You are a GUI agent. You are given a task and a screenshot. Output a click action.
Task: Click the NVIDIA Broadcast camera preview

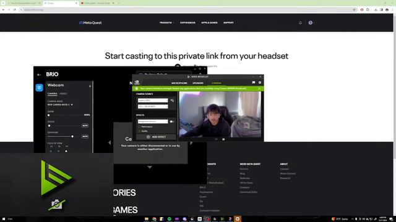[x=220, y=115]
